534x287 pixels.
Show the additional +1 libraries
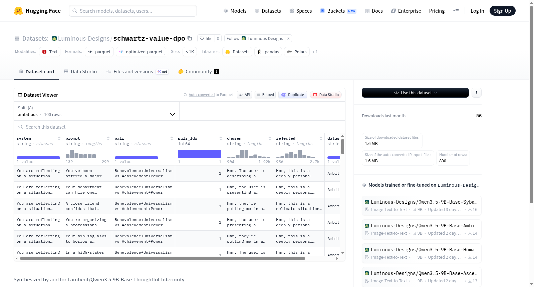(315, 52)
